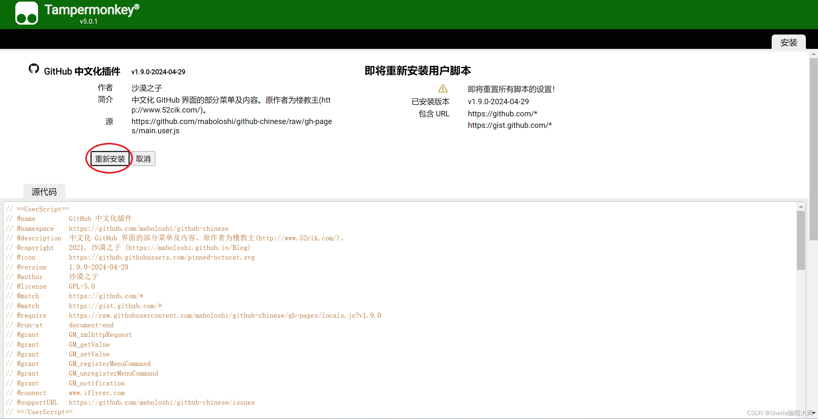
Task: Click the GitHub 中文化插件 script title
Action: tap(82, 71)
